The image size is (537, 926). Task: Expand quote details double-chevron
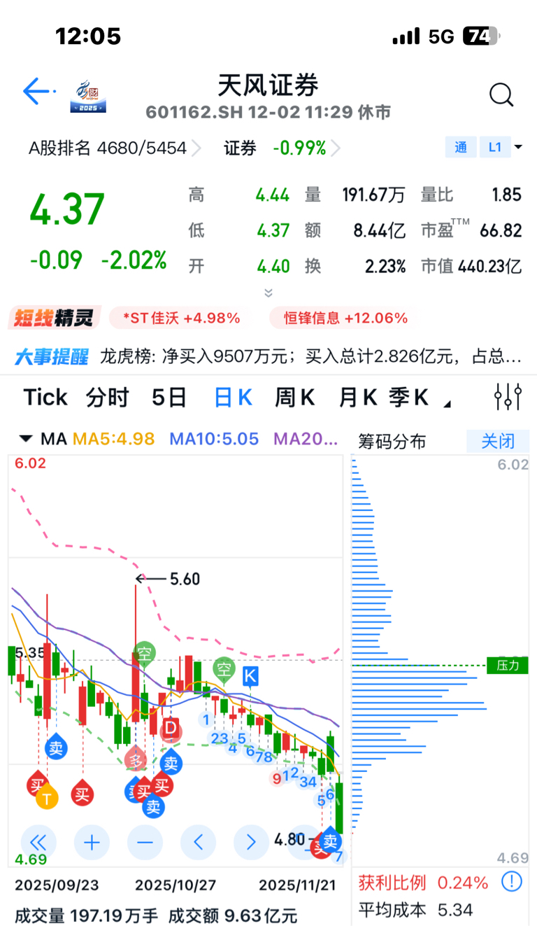268,293
